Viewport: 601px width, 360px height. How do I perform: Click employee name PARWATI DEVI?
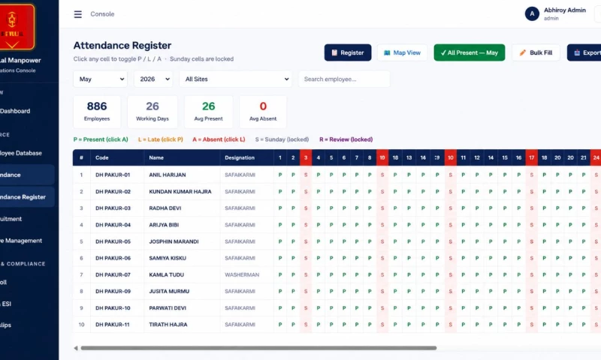point(168,308)
